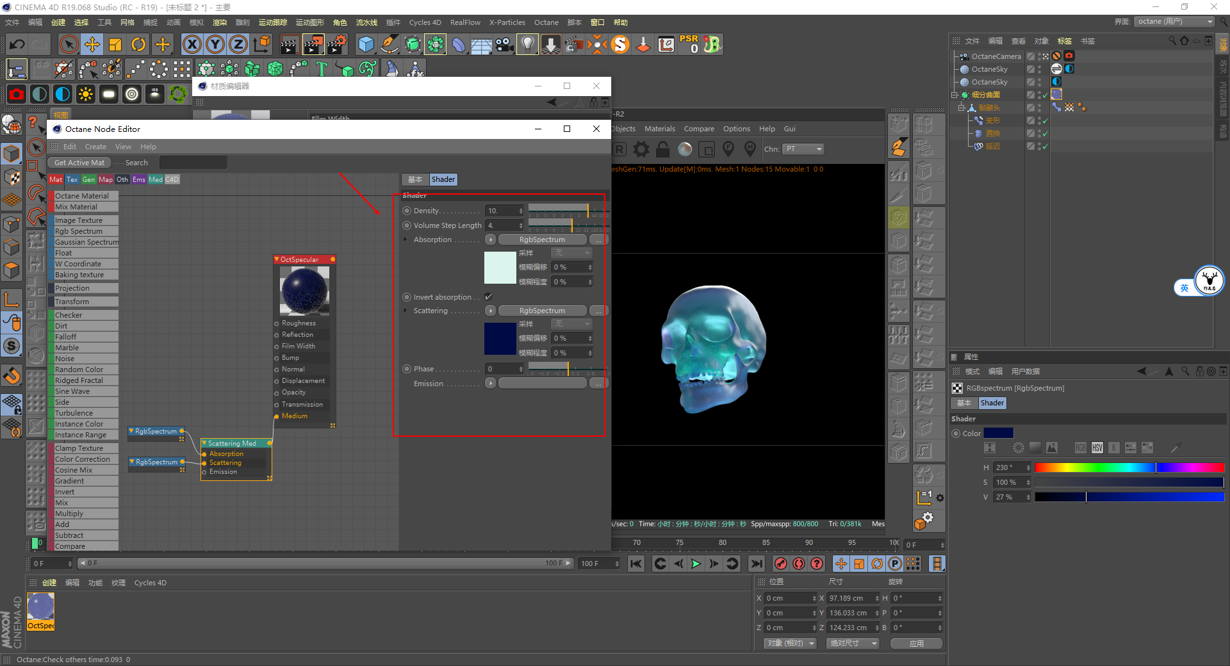Click the dark blue Scattering color swatch
The height and width of the screenshot is (666, 1230).
pos(500,338)
